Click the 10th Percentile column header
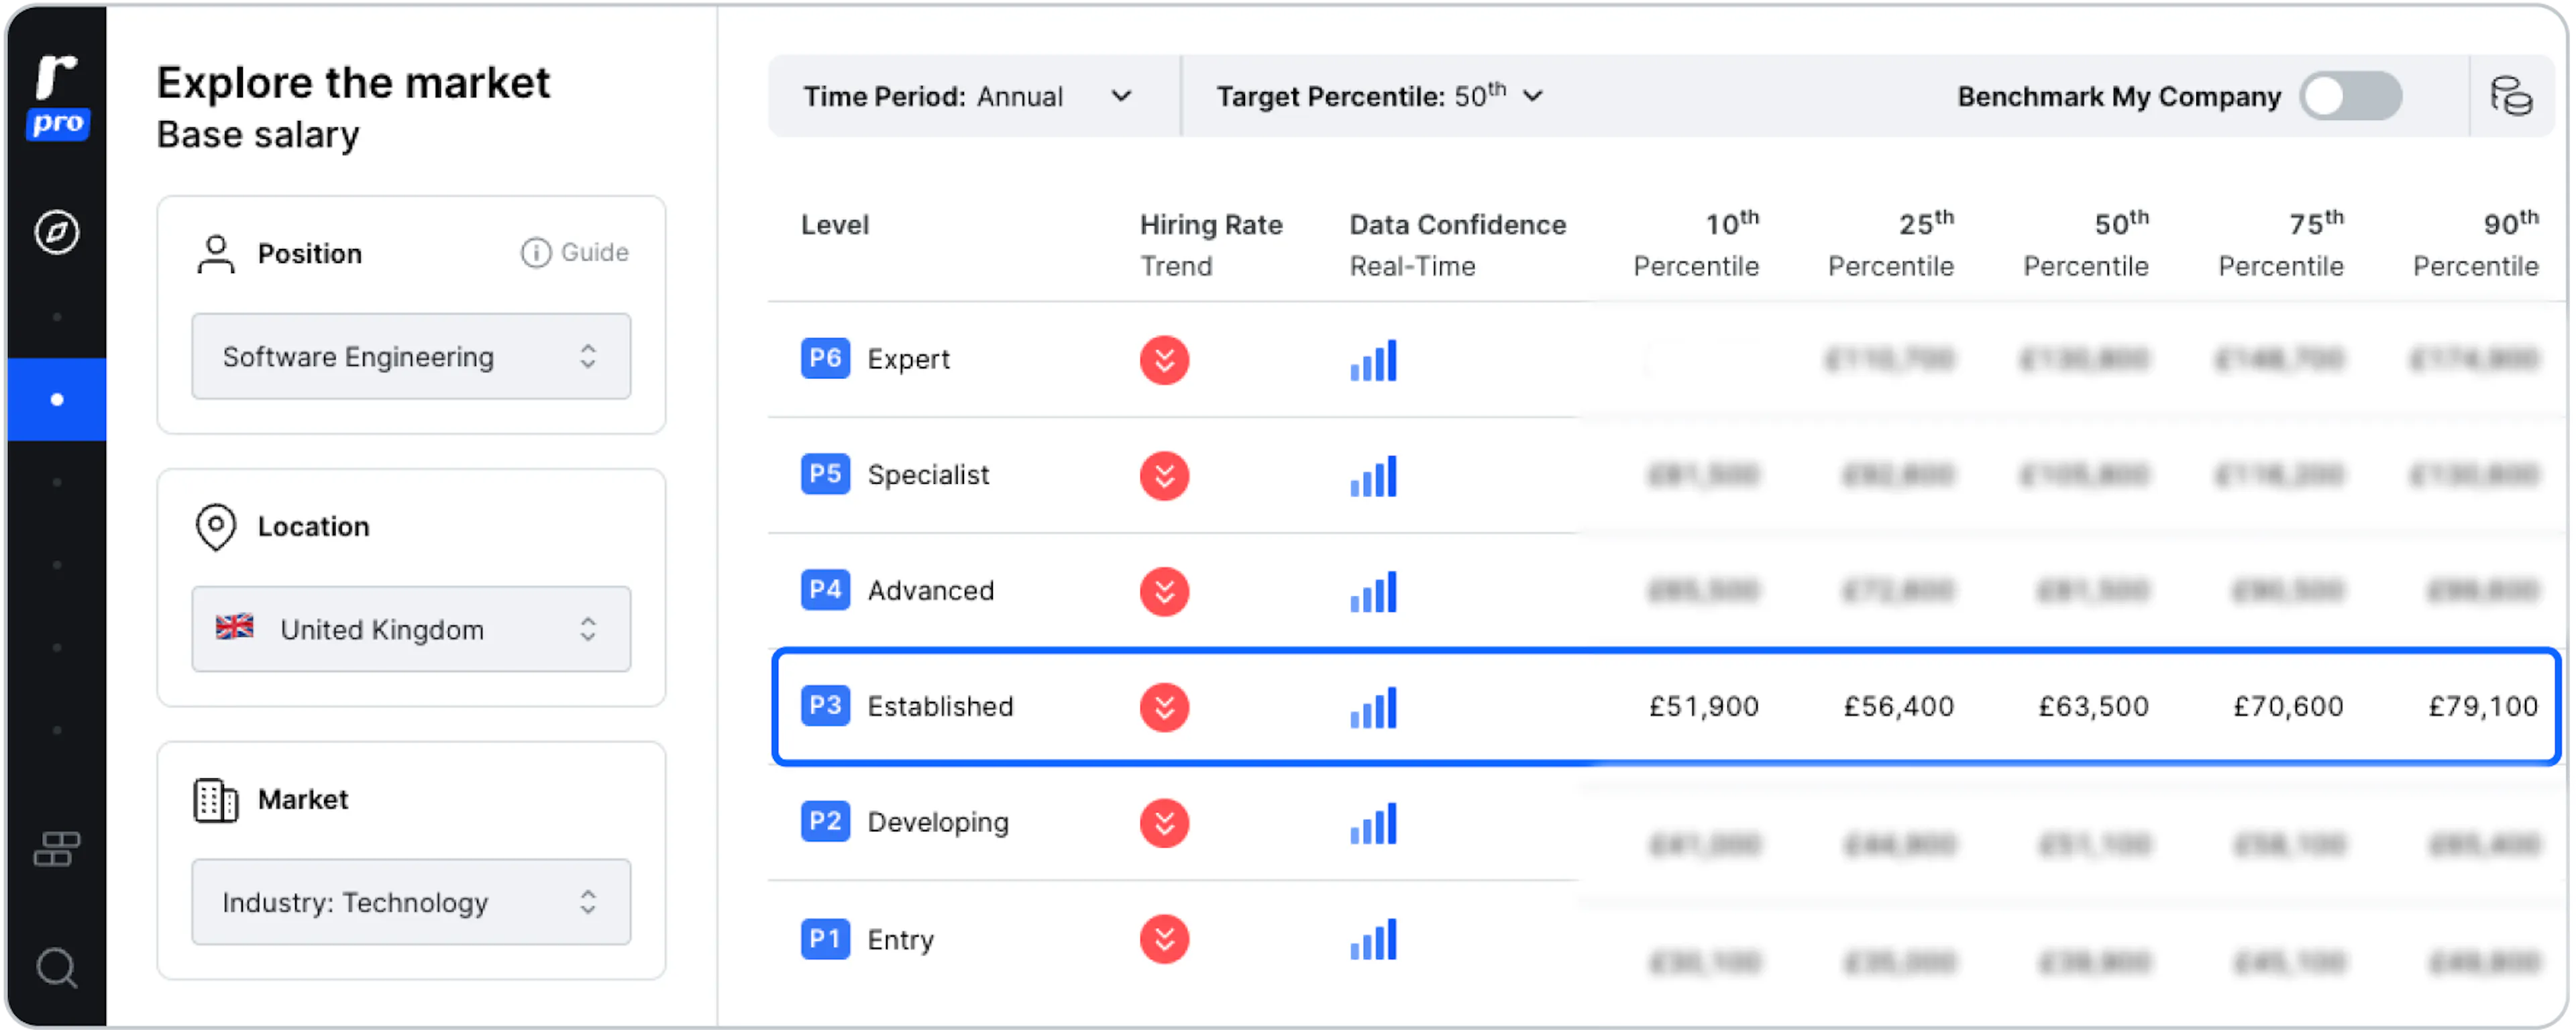The height and width of the screenshot is (1030, 2576). tap(1696, 244)
